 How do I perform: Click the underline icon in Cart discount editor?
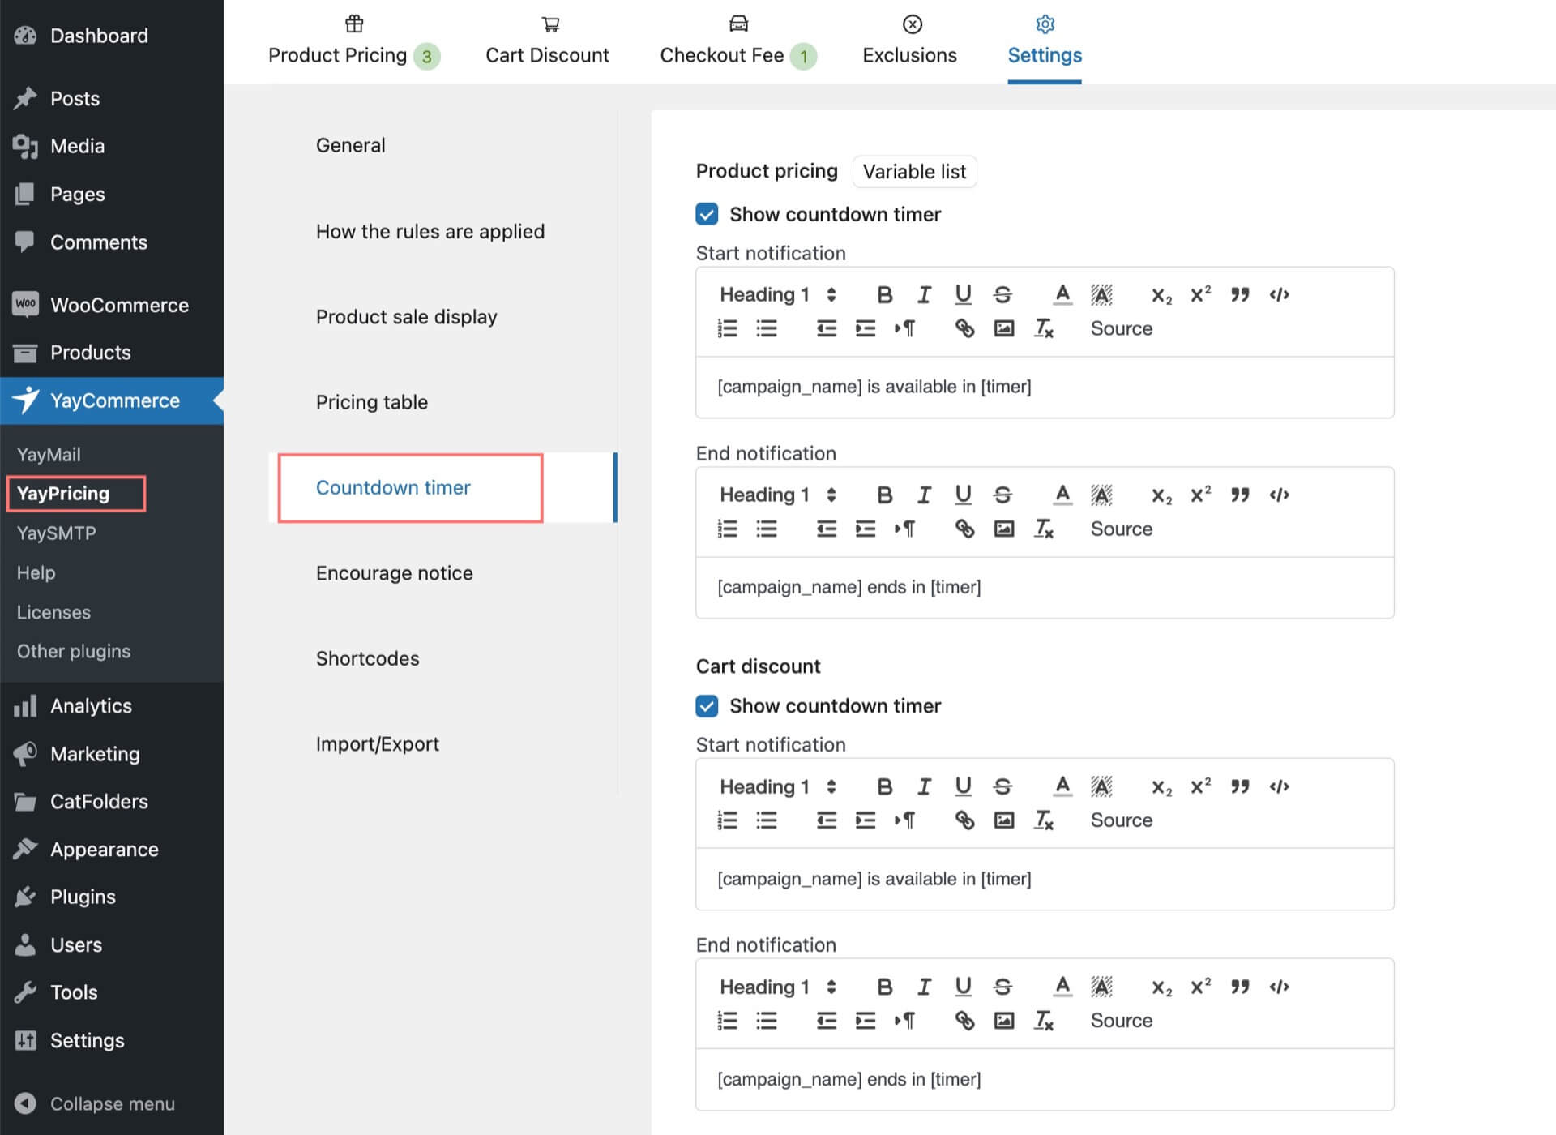pos(962,785)
